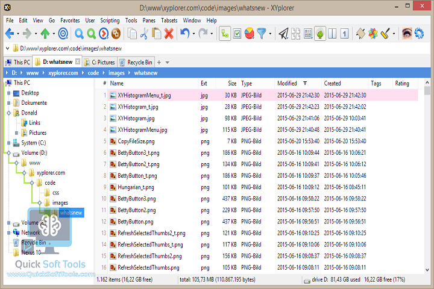Select file Hungarian_t.png

136,187
